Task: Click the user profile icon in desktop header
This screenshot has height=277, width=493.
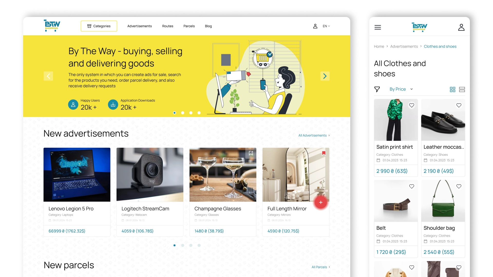Action: pos(315,26)
